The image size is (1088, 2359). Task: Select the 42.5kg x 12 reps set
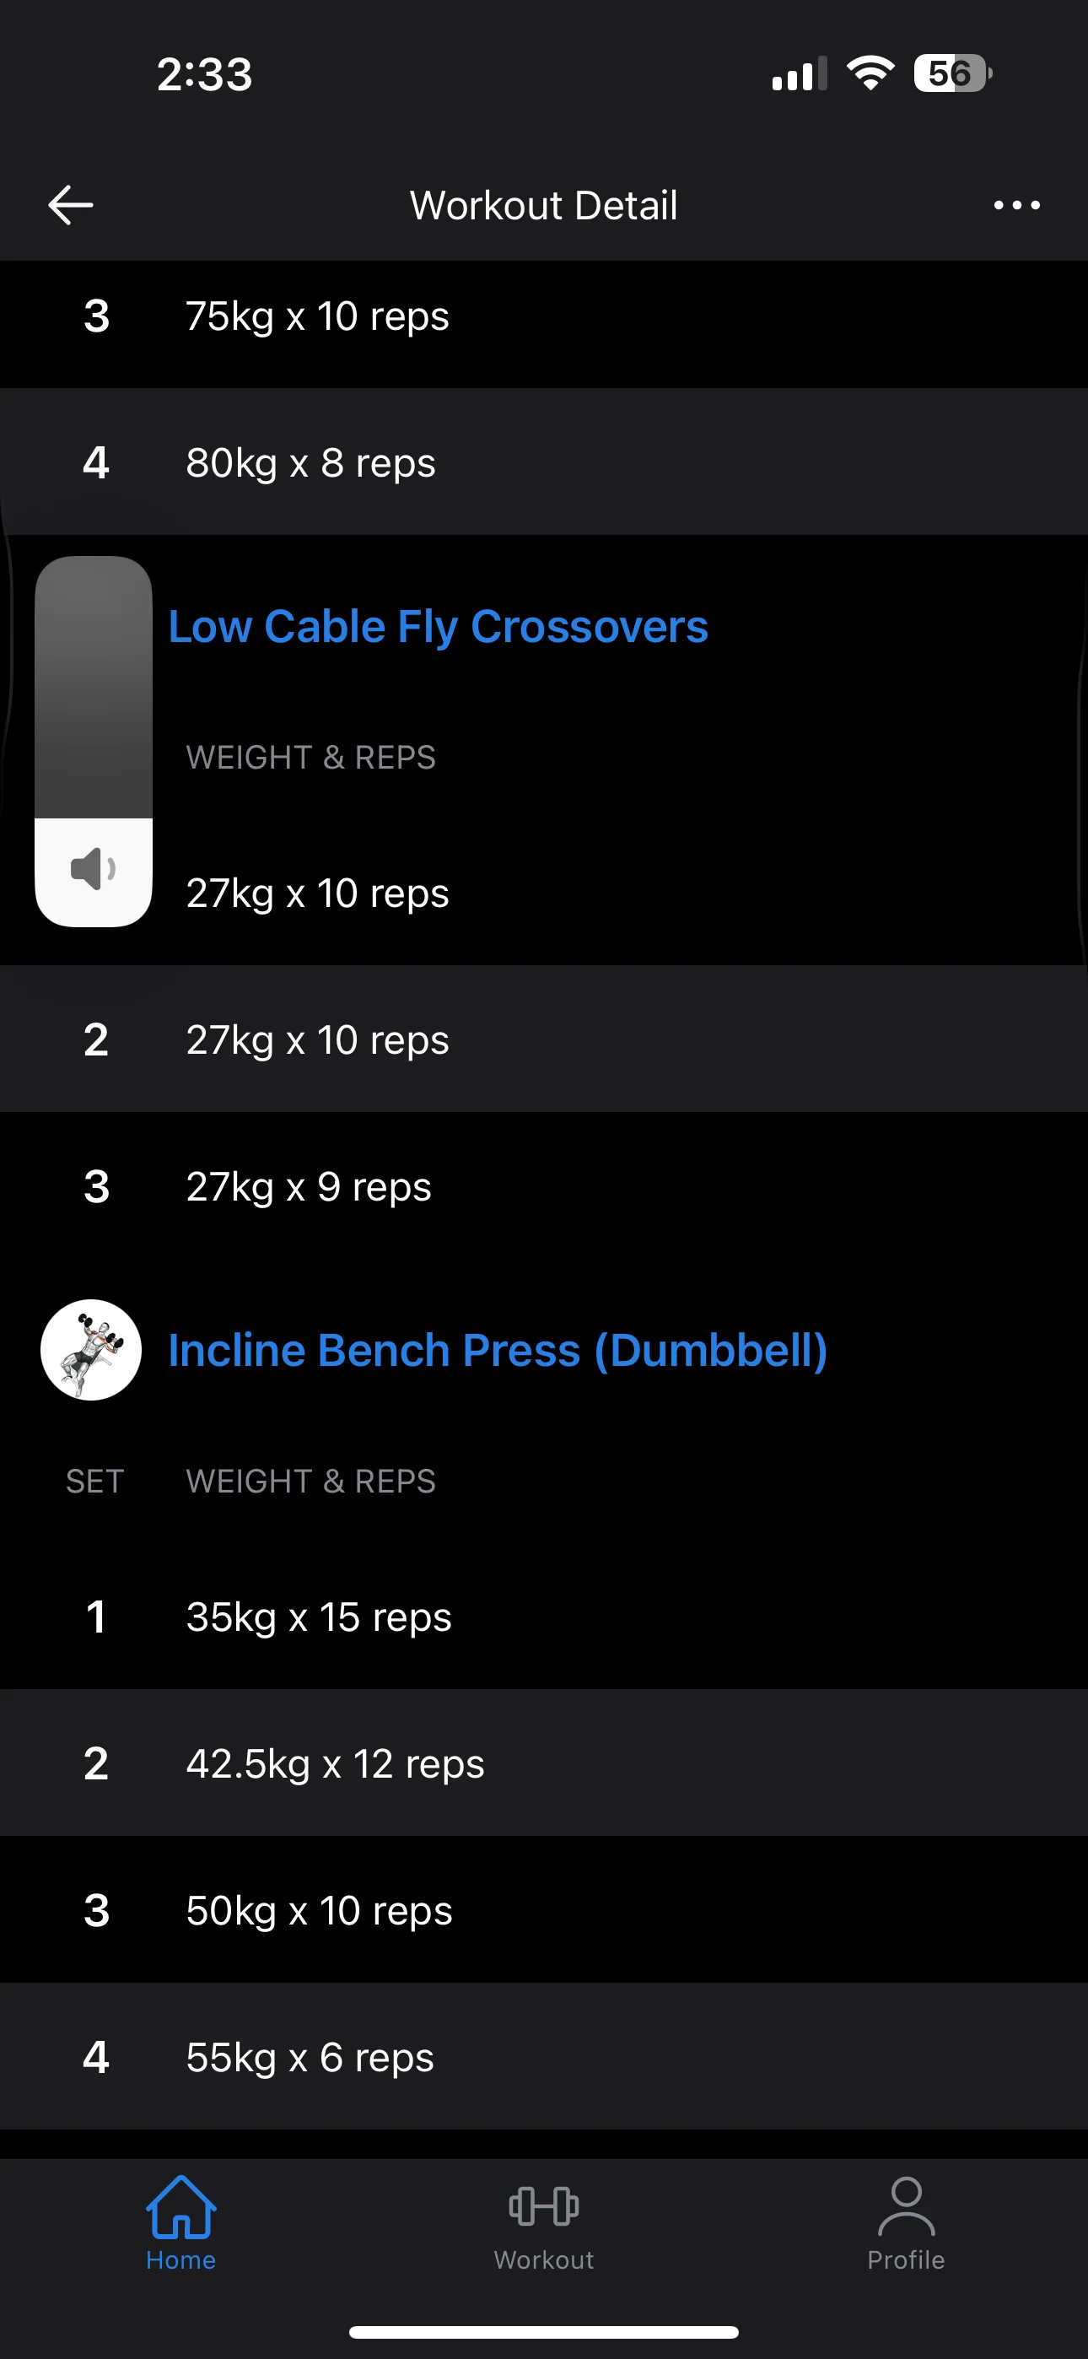click(544, 1763)
